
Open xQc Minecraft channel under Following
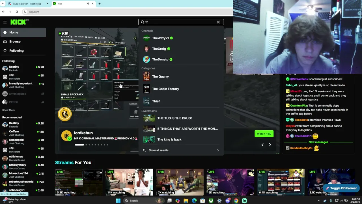tap(23, 77)
